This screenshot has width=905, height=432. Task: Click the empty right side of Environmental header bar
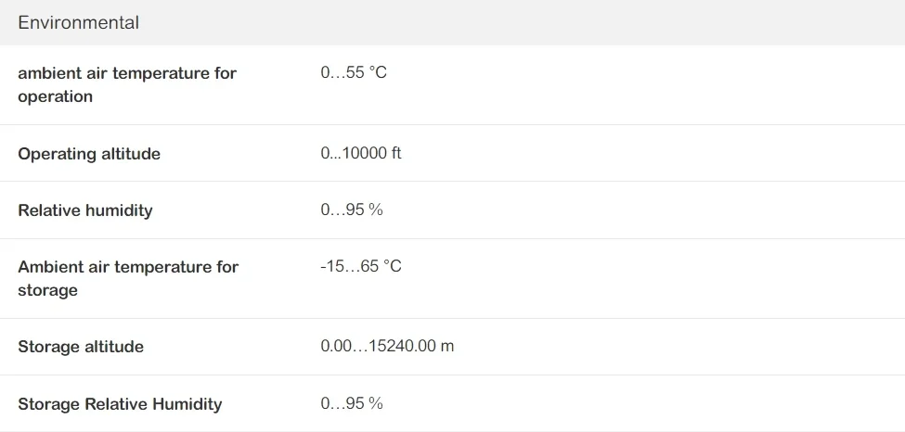click(650, 23)
